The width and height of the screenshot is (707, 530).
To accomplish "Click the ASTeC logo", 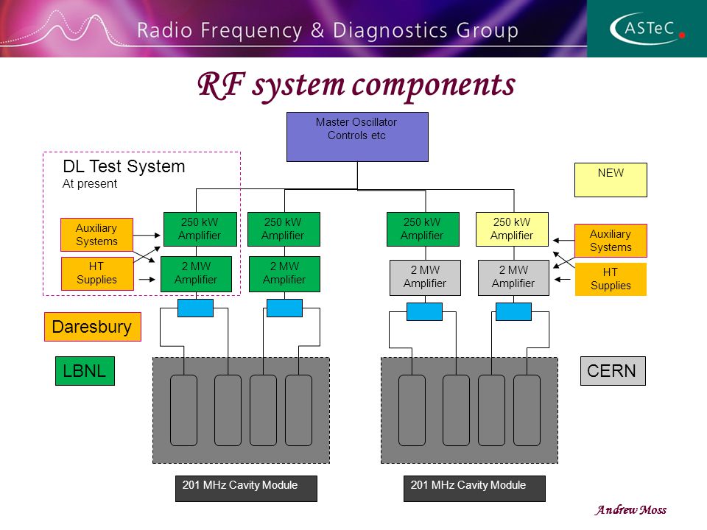I will (x=647, y=29).
